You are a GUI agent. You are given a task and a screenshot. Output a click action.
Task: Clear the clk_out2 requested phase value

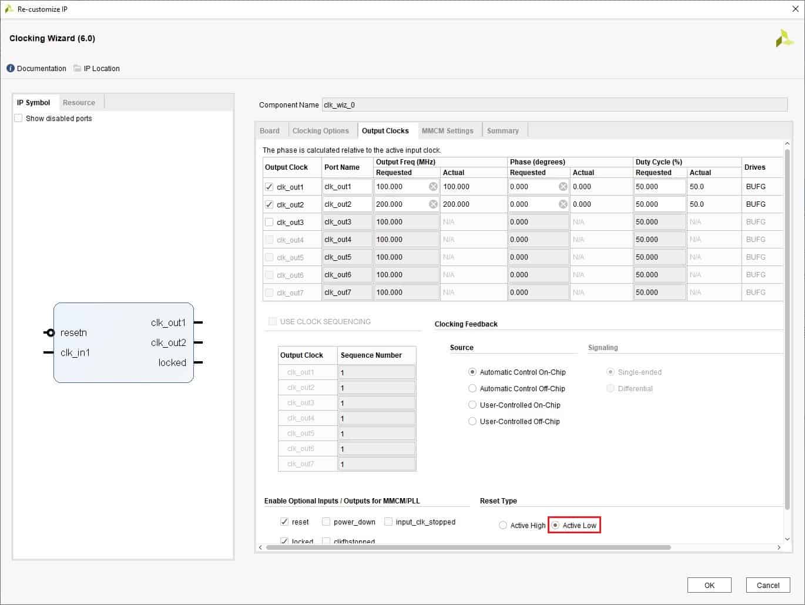point(563,204)
